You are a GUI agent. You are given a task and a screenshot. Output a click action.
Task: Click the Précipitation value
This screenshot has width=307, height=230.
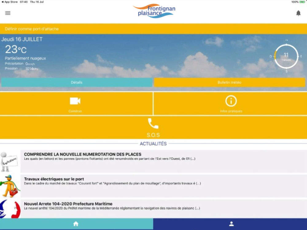30,64
